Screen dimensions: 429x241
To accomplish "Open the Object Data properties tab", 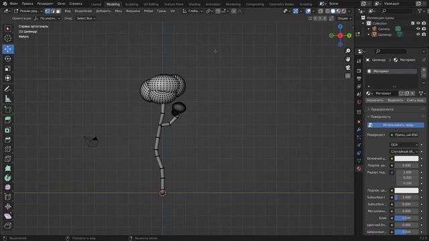I will pos(359,161).
